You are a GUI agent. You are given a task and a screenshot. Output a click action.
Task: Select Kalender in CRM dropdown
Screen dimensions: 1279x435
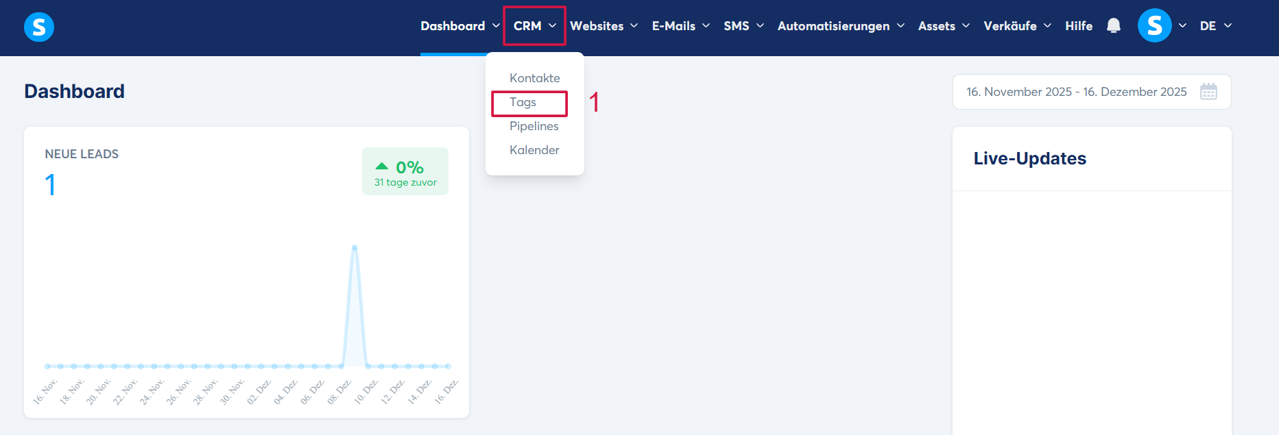tap(534, 150)
